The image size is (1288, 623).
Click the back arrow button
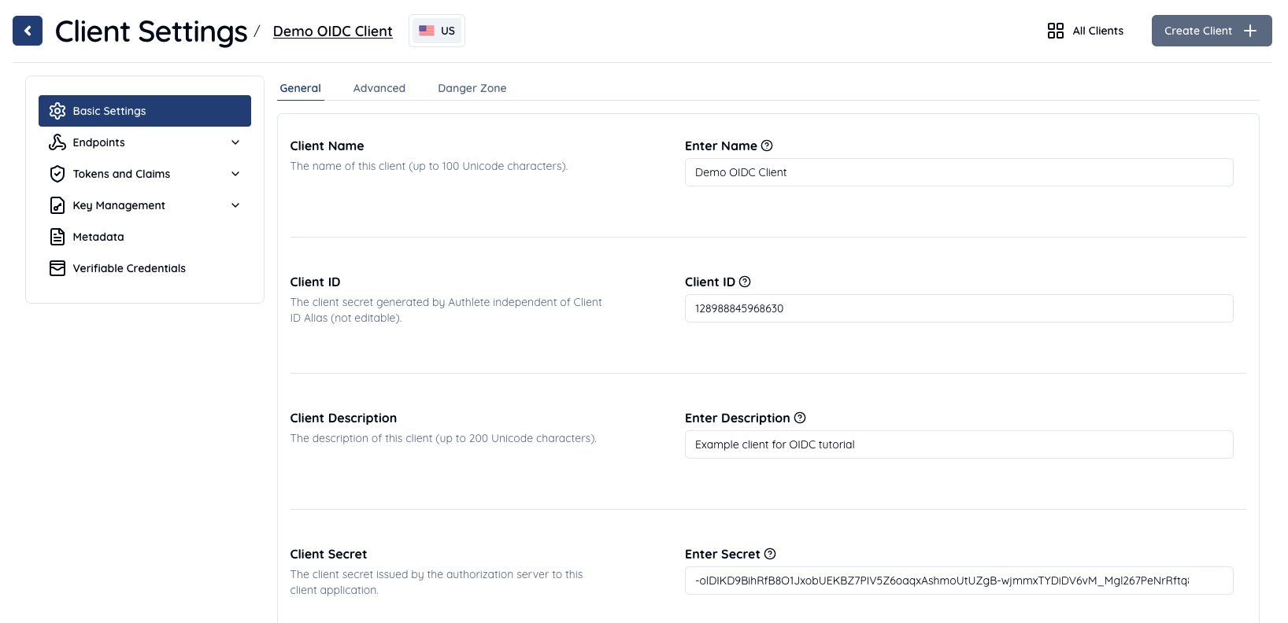28,31
